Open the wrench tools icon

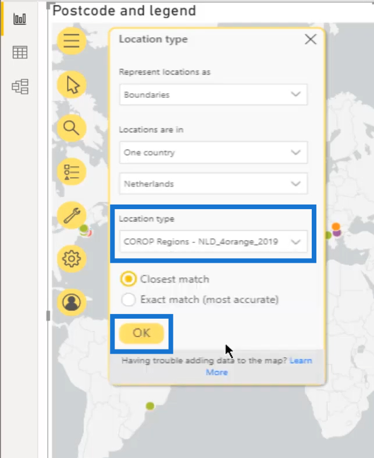click(72, 215)
